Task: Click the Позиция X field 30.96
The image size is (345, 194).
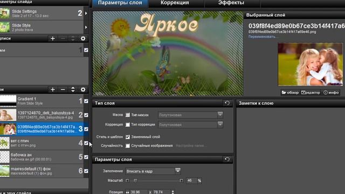Action: point(138,192)
